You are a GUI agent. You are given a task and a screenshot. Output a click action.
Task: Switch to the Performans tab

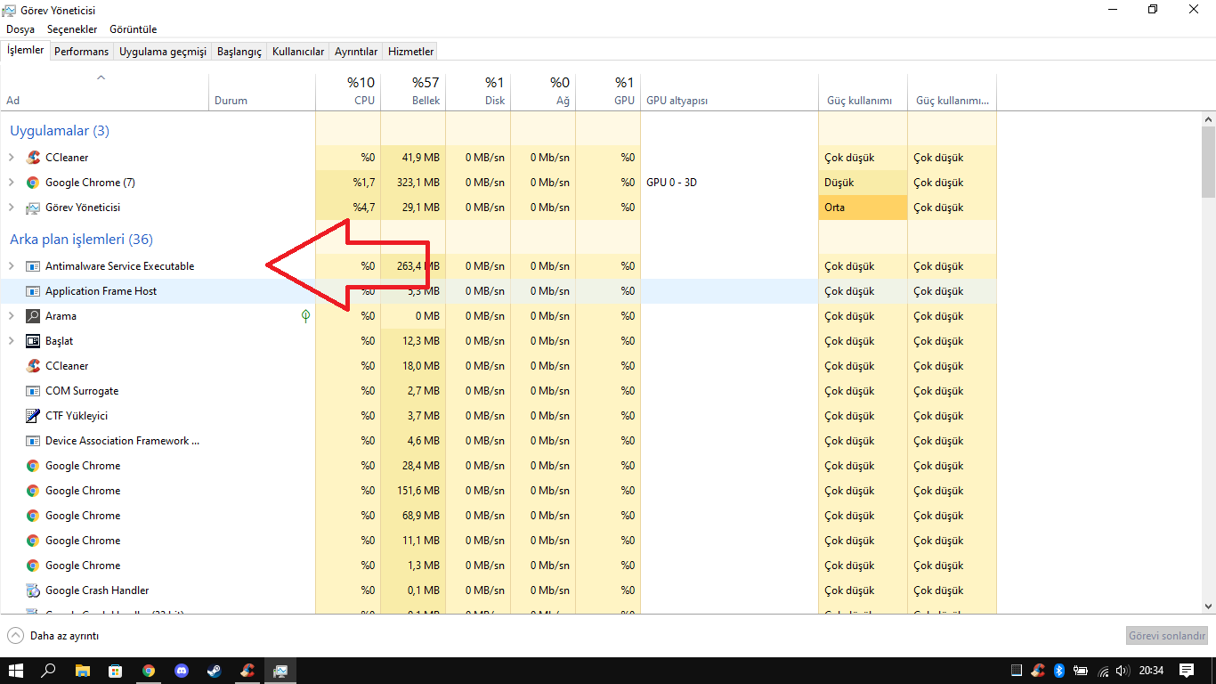pyautogui.click(x=81, y=52)
